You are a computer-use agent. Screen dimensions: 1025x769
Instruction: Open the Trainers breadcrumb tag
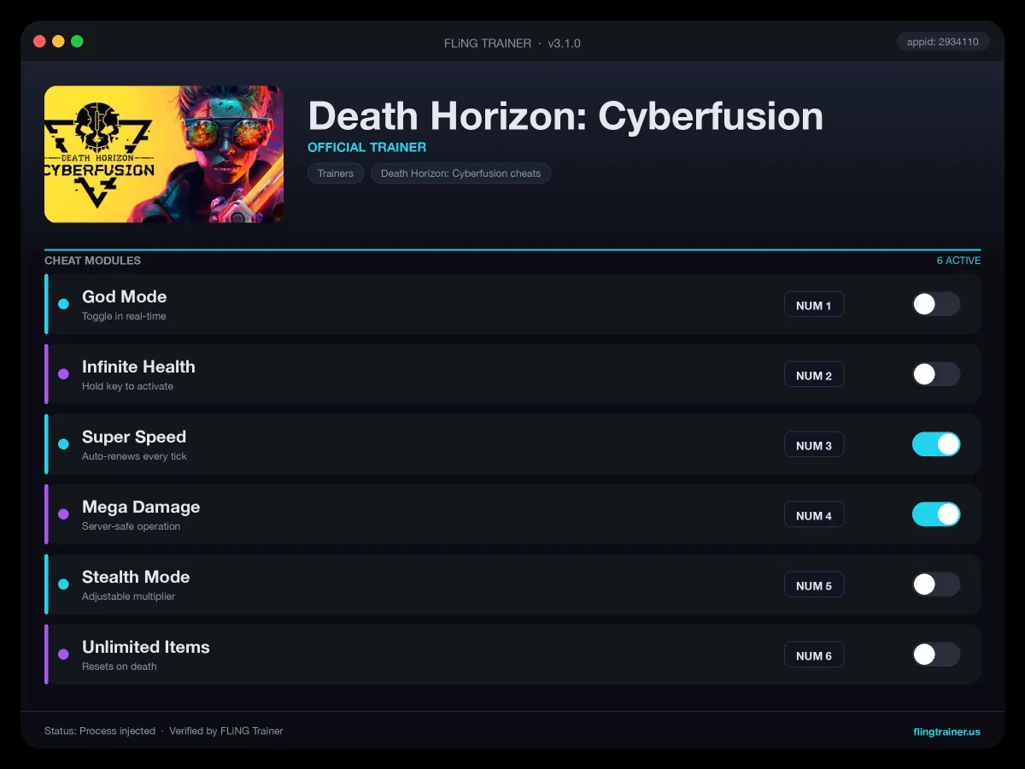coord(336,173)
